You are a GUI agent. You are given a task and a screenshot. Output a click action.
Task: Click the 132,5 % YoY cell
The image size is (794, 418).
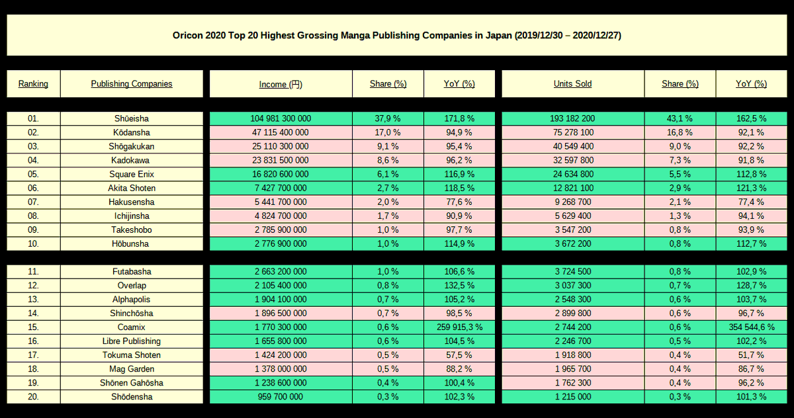[x=459, y=286]
